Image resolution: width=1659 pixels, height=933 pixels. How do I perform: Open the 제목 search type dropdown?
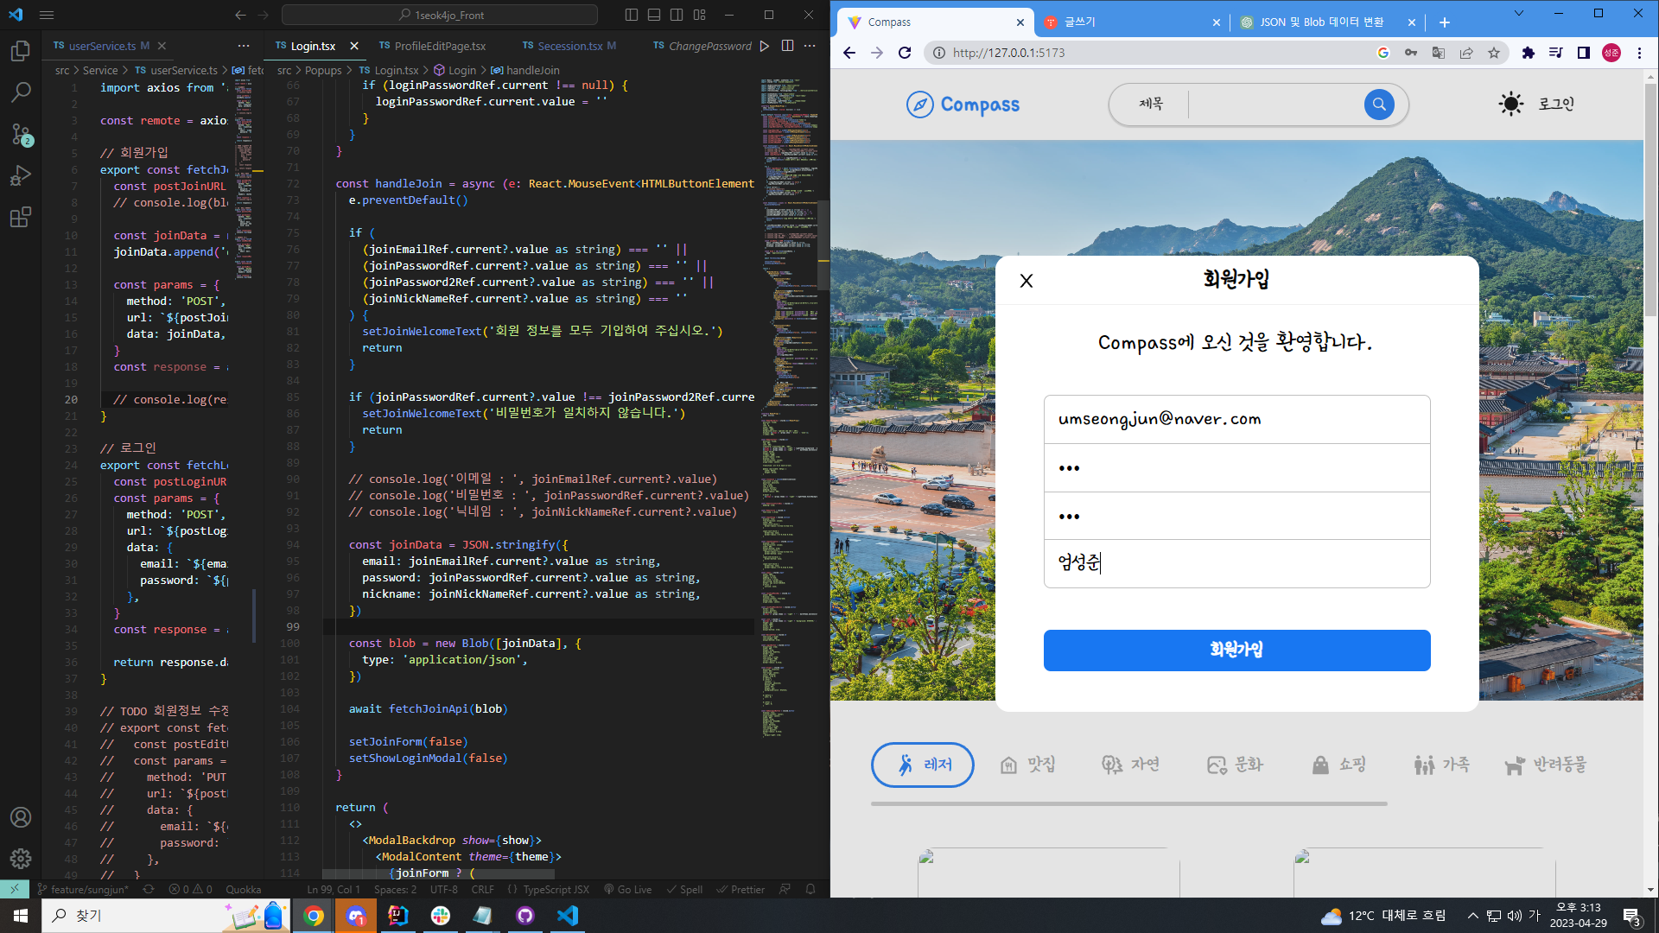[1151, 105]
